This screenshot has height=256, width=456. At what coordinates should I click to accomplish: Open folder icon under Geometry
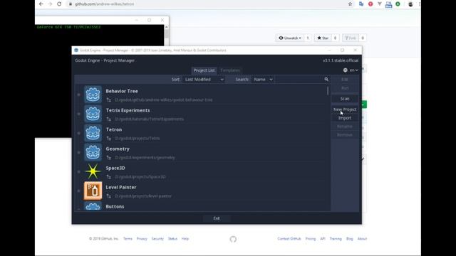[109, 158]
